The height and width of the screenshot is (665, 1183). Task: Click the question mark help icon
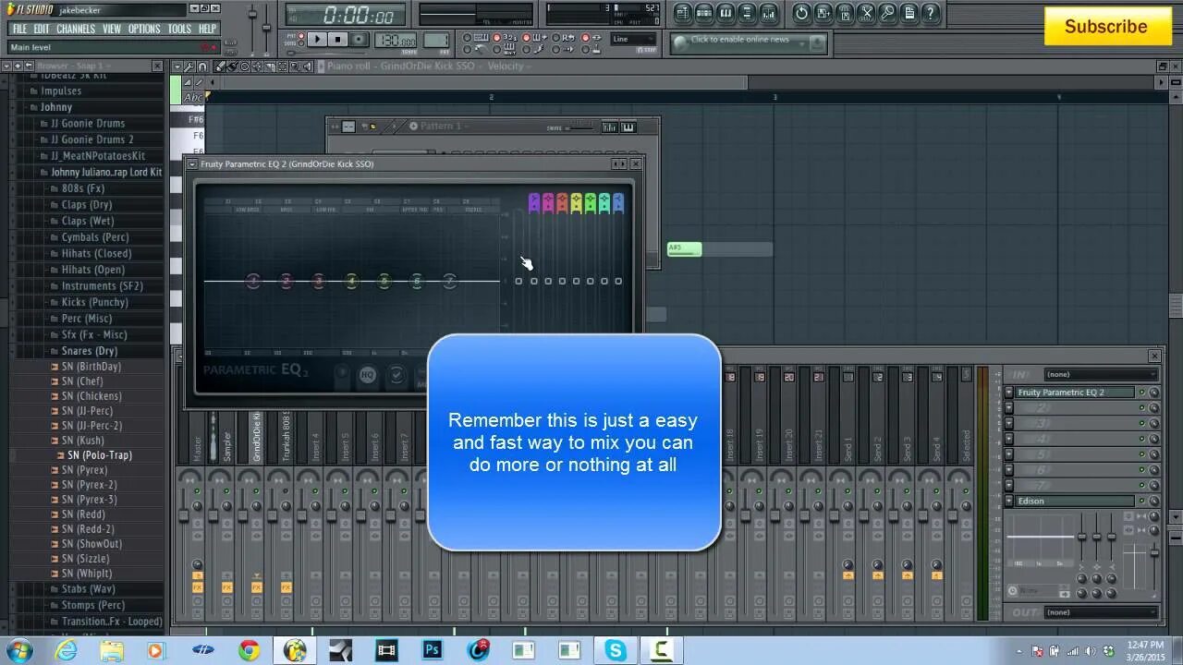point(931,13)
